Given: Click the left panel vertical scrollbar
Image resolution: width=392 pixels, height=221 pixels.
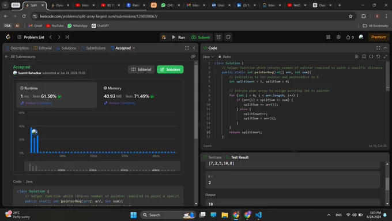Looking at the screenshot, I should click(x=196, y=102).
